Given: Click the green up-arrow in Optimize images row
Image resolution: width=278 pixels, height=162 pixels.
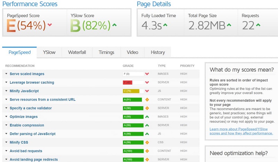Looking at the screenshot, I should 147,117.
